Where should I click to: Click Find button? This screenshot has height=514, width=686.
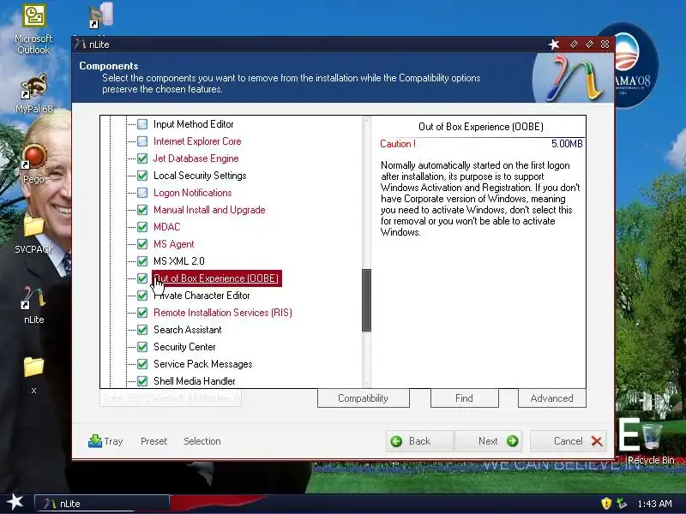click(x=464, y=398)
